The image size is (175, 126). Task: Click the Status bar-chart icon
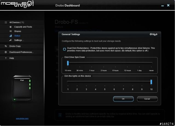(11, 36)
